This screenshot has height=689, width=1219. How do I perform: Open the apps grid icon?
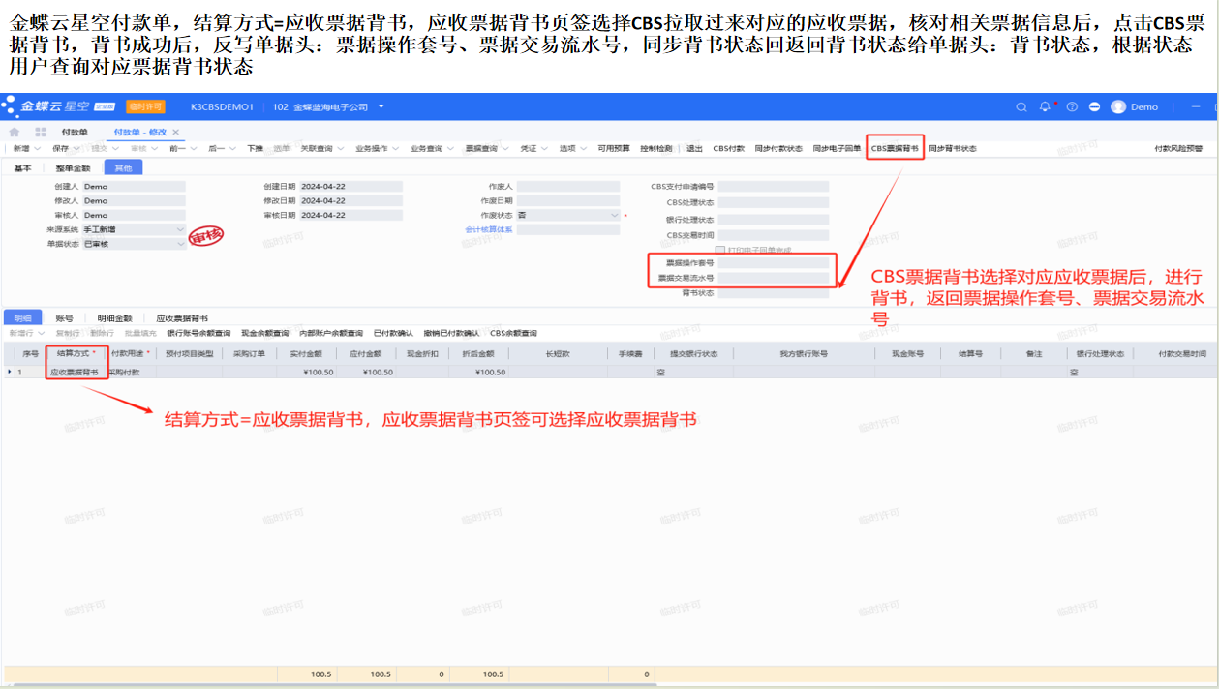pos(41,132)
